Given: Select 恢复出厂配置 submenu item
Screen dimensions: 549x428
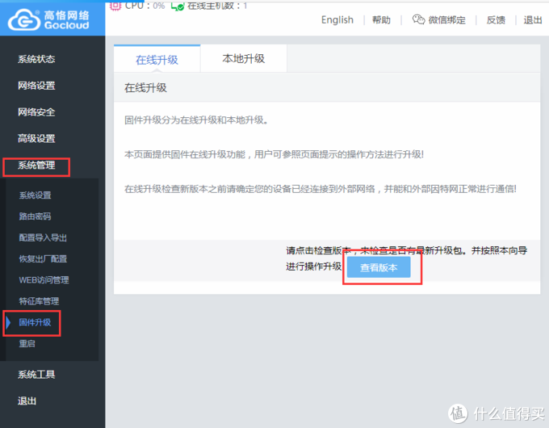Looking at the screenshot, I should pyautogui.click(x=43, y=259).
